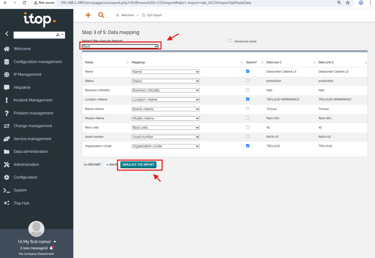Screen dimensions: 375x258
Task: Click the user avatar picture
Action: [x=36, y=228]
